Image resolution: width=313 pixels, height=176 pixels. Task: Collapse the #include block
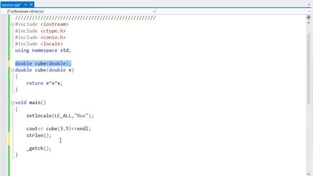point(13,24)
